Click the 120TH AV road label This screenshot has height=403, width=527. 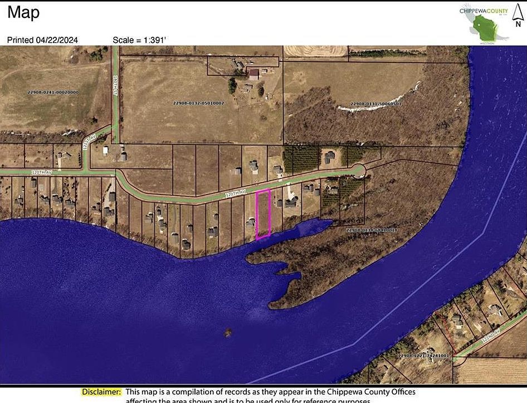pos(235,192)
